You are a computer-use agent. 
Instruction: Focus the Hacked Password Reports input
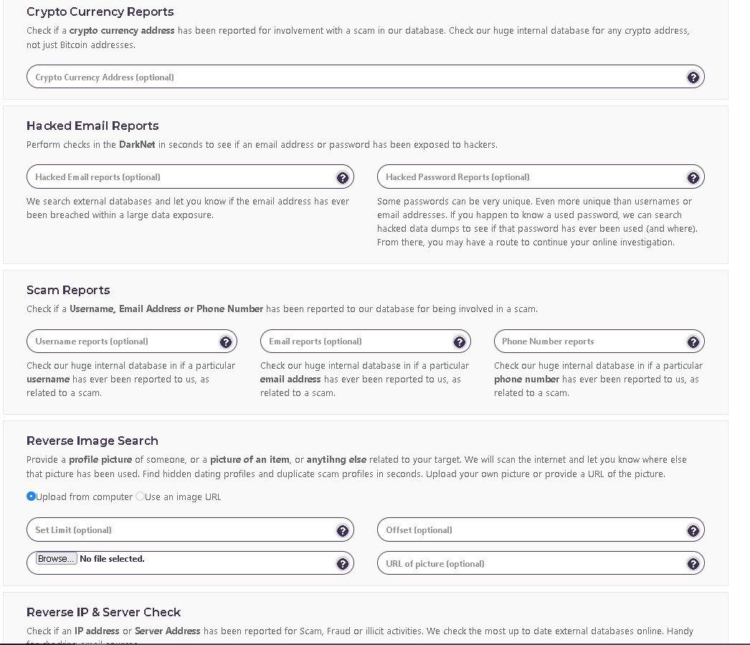[x=531, y=176]
